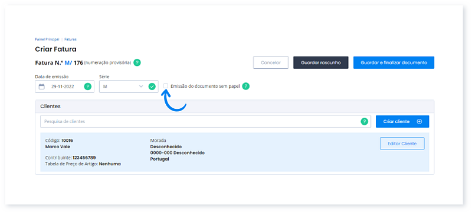Focus the Pesquisa de clientes search field

pyautogui.click(x=205, y=121)
